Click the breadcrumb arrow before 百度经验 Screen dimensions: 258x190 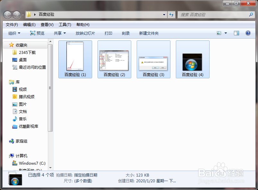35,14
